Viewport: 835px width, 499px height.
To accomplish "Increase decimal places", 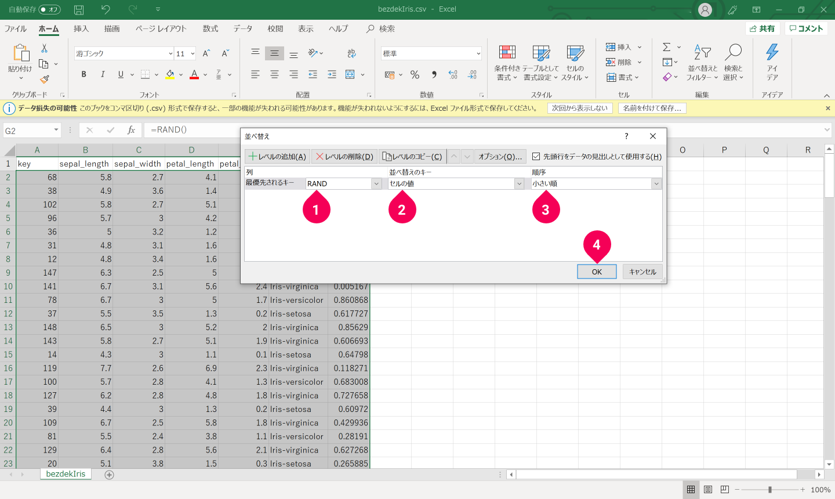I will pyautogui.click(x=453, y=74).
